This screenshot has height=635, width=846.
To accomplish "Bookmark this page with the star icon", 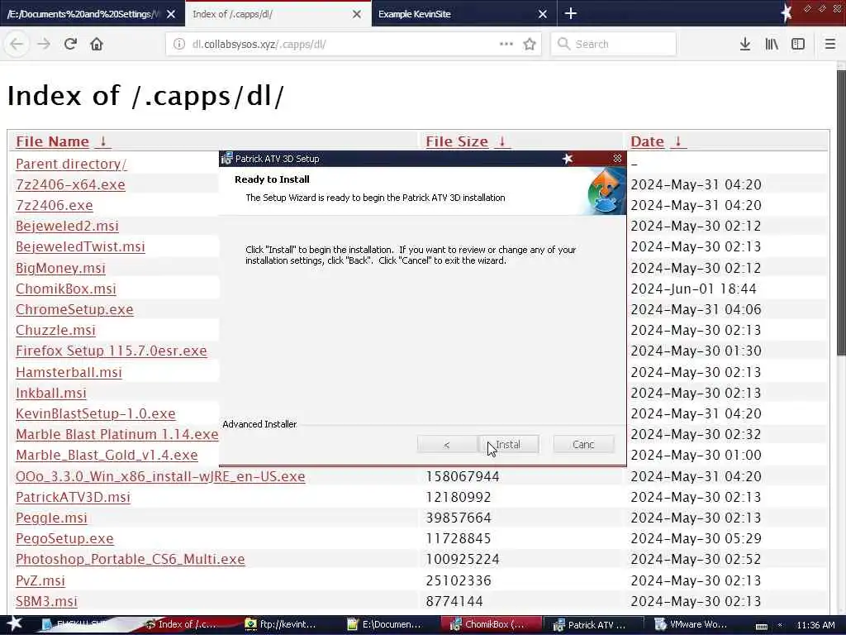I will click(x=530, y=45).
